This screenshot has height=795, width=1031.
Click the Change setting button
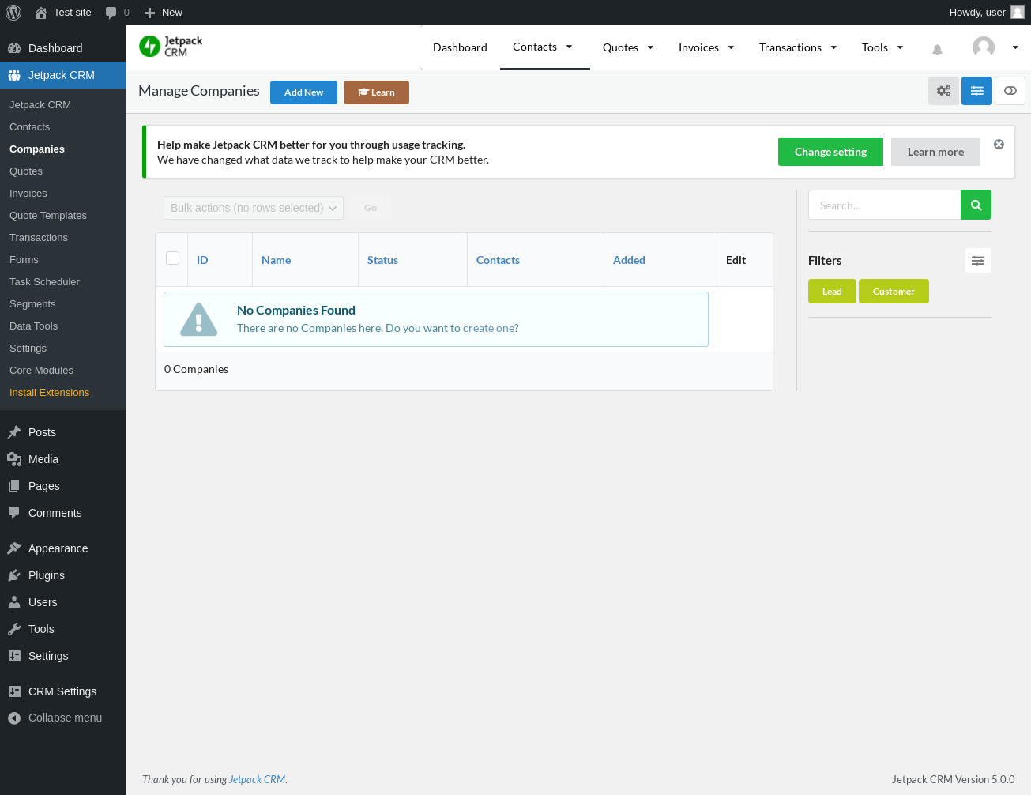click(x=830, y=152)
